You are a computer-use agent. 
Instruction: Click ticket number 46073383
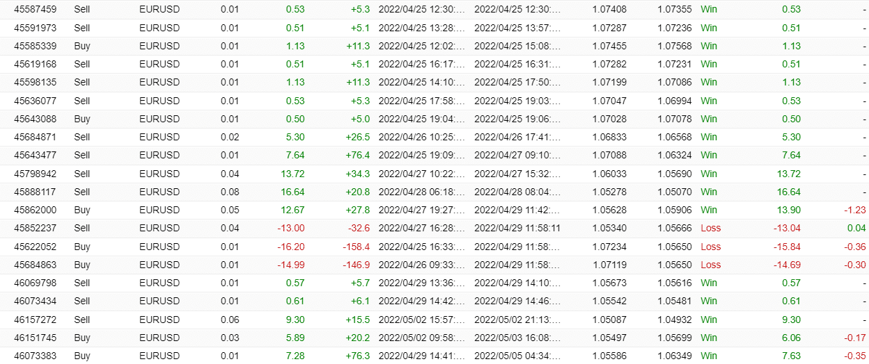coord(36,356)
